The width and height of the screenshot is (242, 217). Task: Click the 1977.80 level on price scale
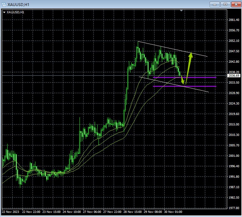click(x=233, y=208)
